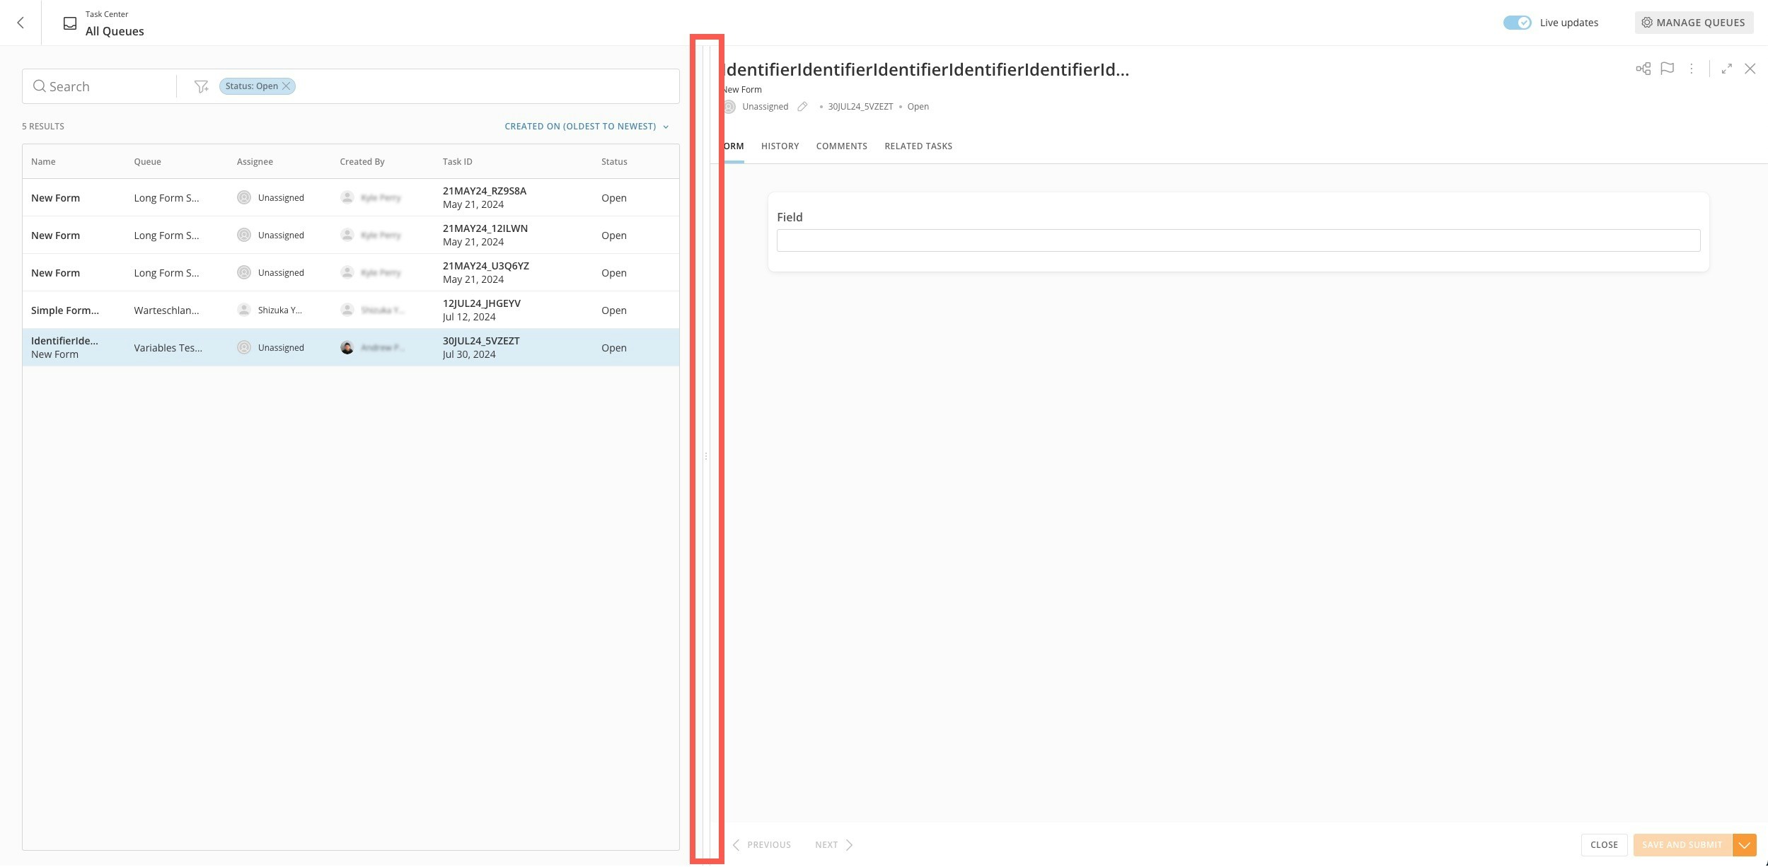Click the panel splitter drag handle
This screenshot has width=1768, height=867.
[x=705, y=456]
